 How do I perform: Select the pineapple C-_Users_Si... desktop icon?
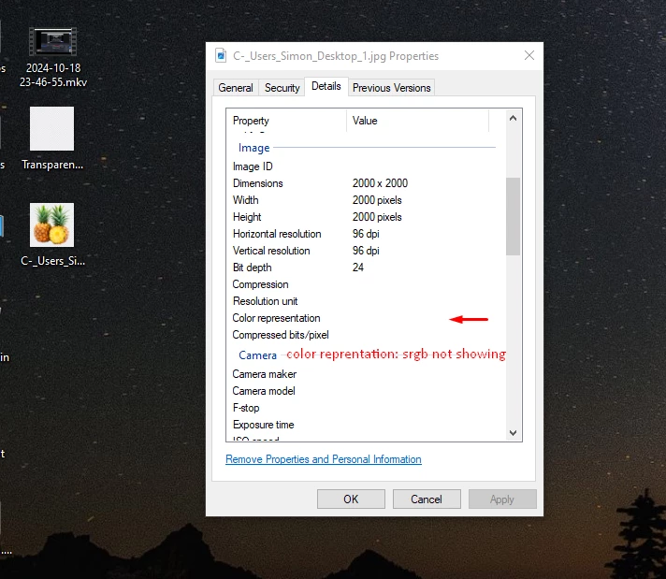pyautogui.click(x=52, y=235)
